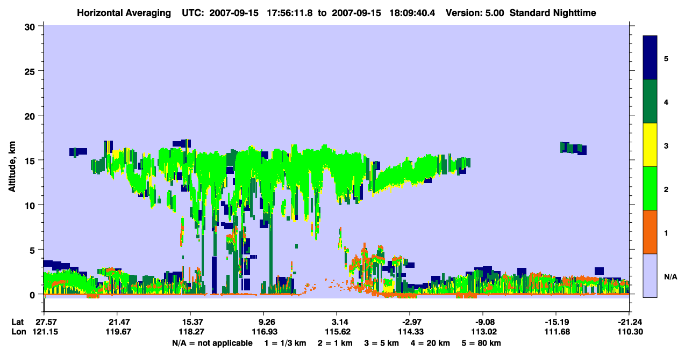Image resolution: width=699 pixels, height=358 pixels.
Task: Click the legend text 'N/A = not applicable'
Action: pos(212,343)
